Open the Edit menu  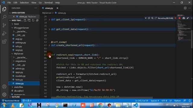click(x=15, y=3)
